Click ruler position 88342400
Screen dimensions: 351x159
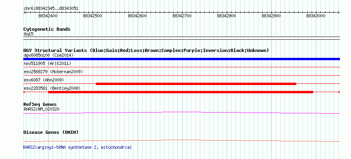[48, 16]
